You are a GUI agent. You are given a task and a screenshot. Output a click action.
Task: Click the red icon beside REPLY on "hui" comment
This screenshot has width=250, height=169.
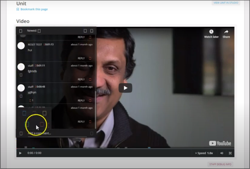click(x=90, y=58)
